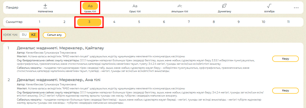Image resolution: width=306 pixels, height=108 pixels.
Task: Click the Сыныптар label
Action: coord(14,22)
